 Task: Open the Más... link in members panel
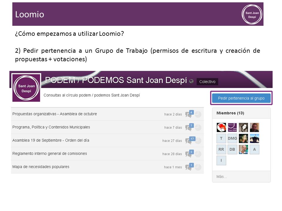tap(221, 177)
